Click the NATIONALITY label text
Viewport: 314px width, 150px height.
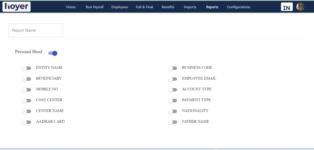[195, 111]
